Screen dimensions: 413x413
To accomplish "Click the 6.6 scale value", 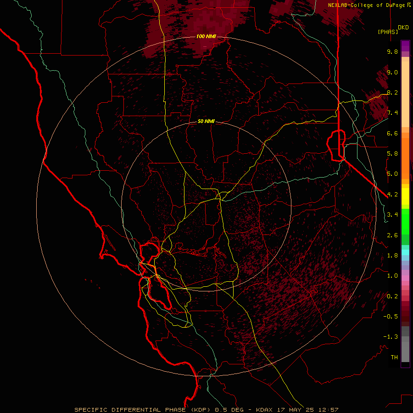I will 392,133.
